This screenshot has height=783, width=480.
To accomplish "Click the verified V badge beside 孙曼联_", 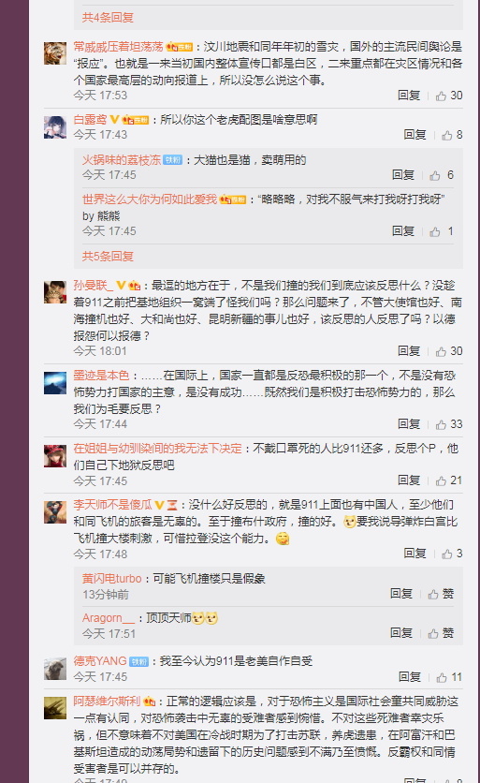I will click(121, 285).
